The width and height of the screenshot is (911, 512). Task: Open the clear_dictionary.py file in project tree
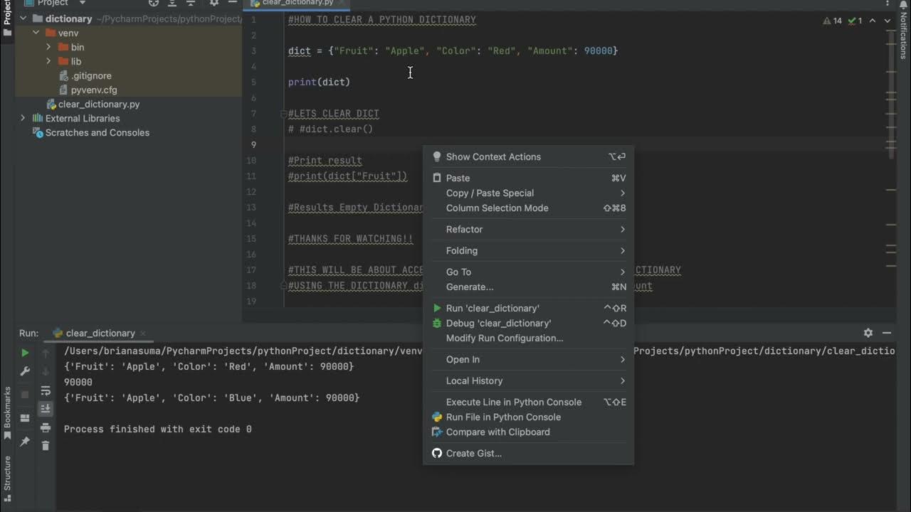98,104
